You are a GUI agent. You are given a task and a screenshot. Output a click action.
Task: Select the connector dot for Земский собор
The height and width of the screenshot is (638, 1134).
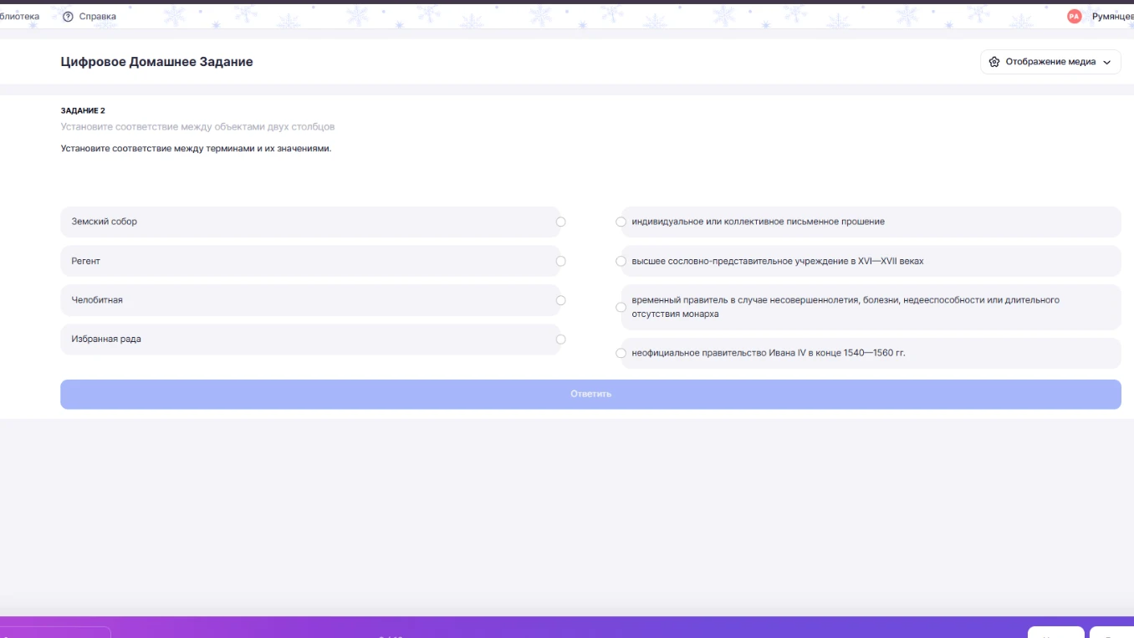(x=561, y=222)
